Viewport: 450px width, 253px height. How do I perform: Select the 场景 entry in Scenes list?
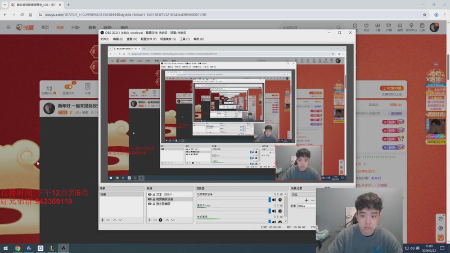pos(121,195)
